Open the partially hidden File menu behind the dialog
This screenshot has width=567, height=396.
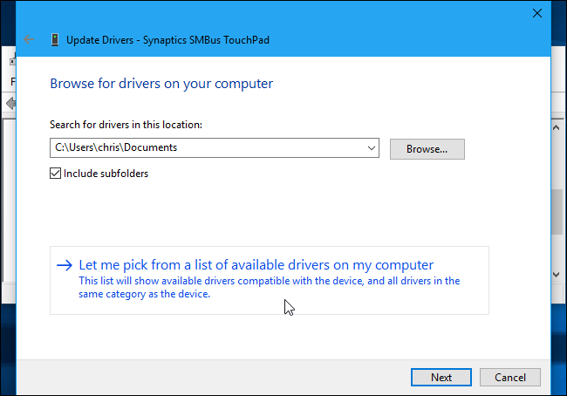point(13,81)
